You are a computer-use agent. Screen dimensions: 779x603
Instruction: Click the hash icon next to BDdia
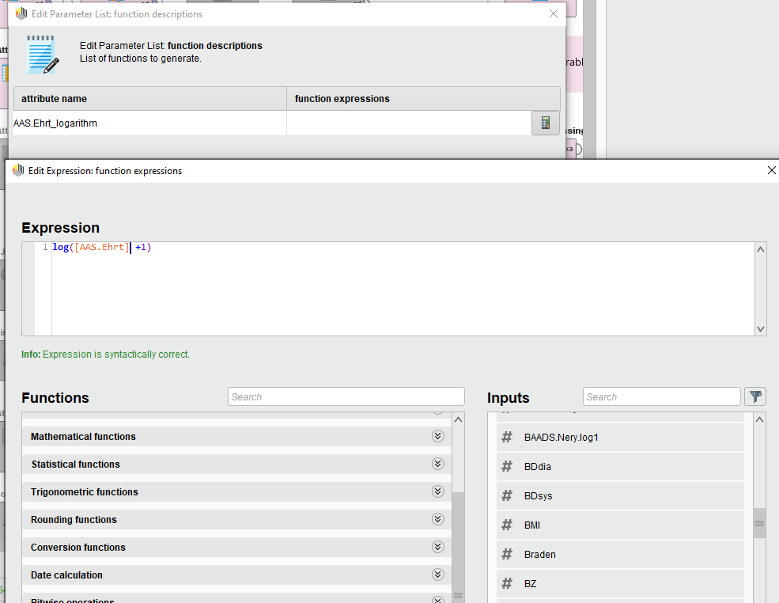click(507, 466)
